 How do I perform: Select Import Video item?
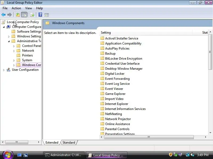point(114,99)
